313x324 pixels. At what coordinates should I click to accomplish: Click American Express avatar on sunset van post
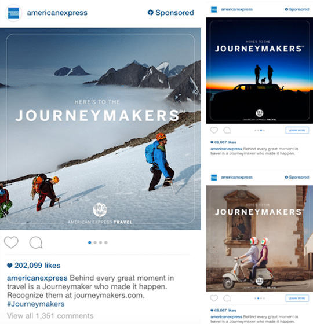point(214,9)
